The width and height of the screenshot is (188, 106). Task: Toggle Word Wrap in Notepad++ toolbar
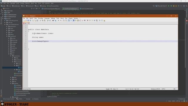(69, 20)
